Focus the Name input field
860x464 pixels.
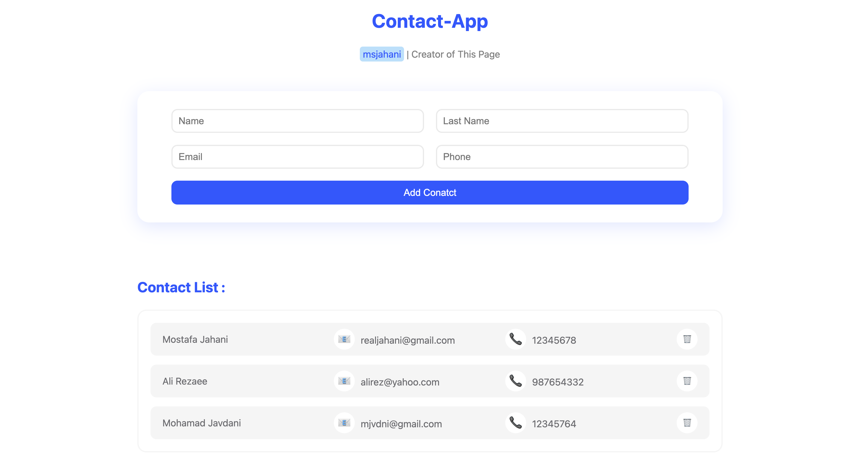click(297, 121)
